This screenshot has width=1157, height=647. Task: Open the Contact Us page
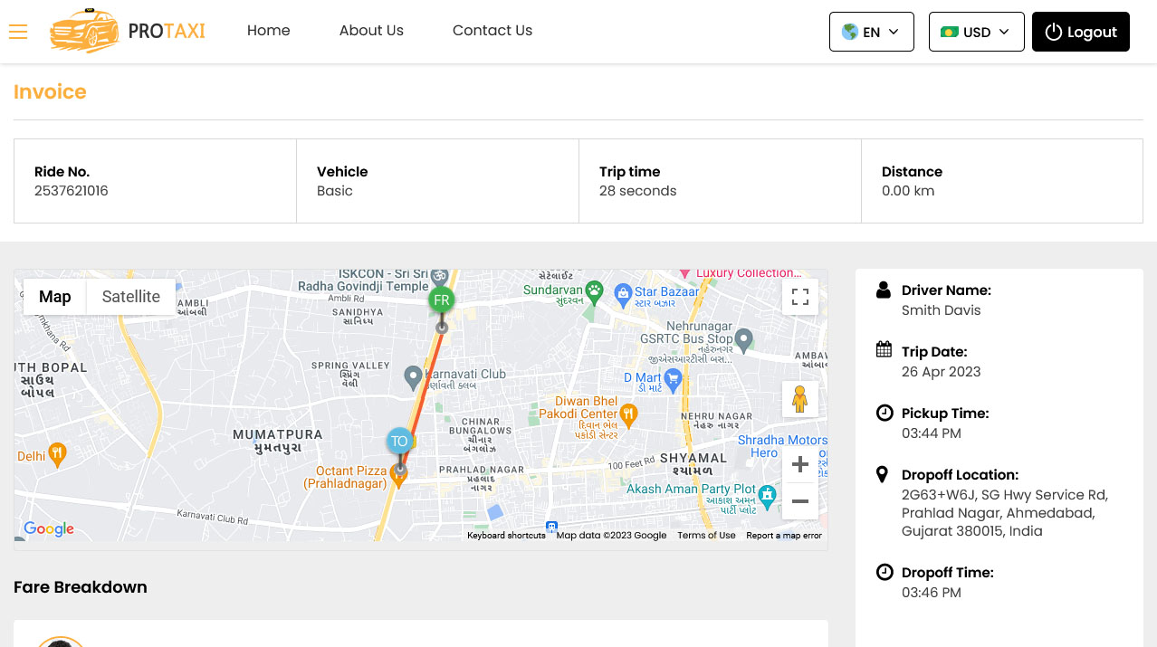[x=492, y=31]
